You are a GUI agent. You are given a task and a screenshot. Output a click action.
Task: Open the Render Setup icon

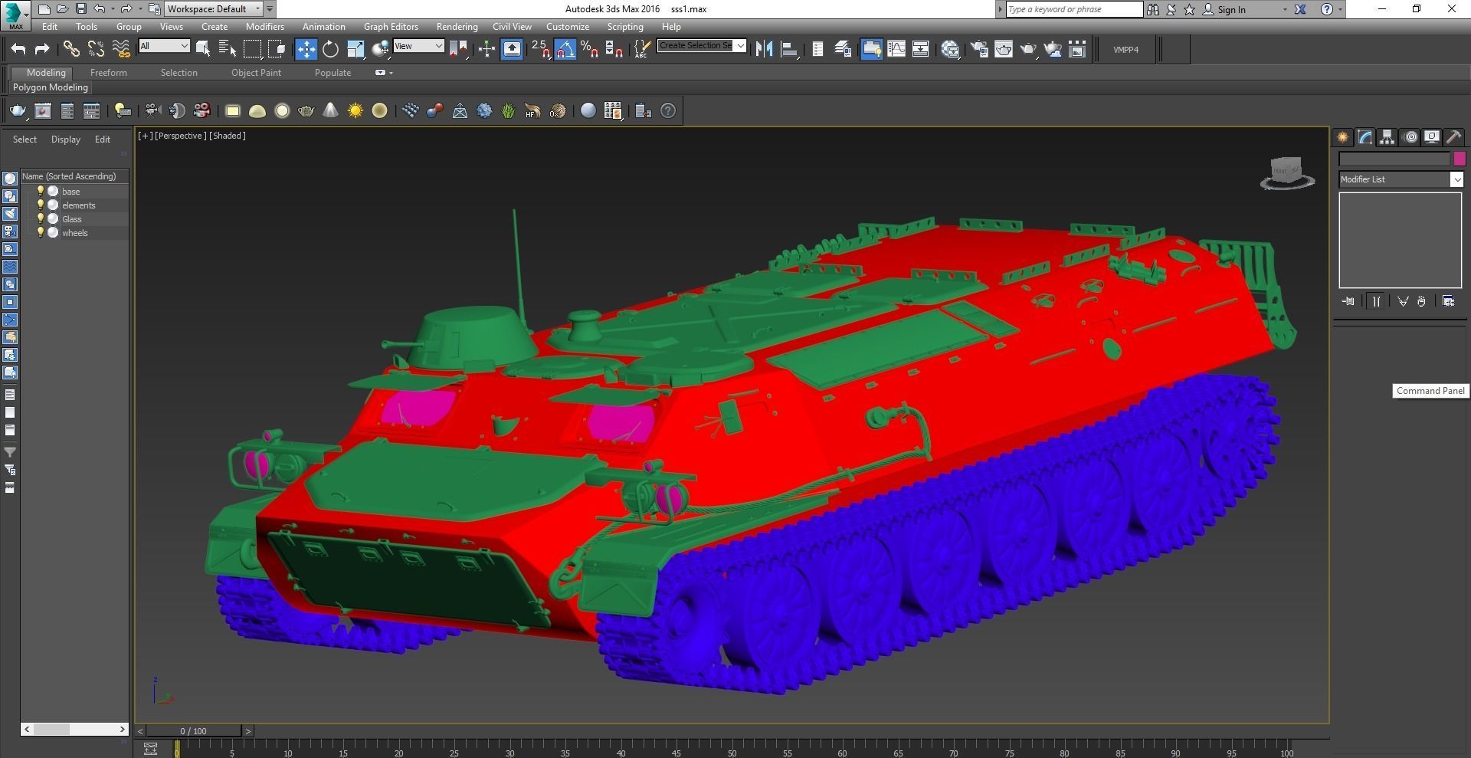979,49
